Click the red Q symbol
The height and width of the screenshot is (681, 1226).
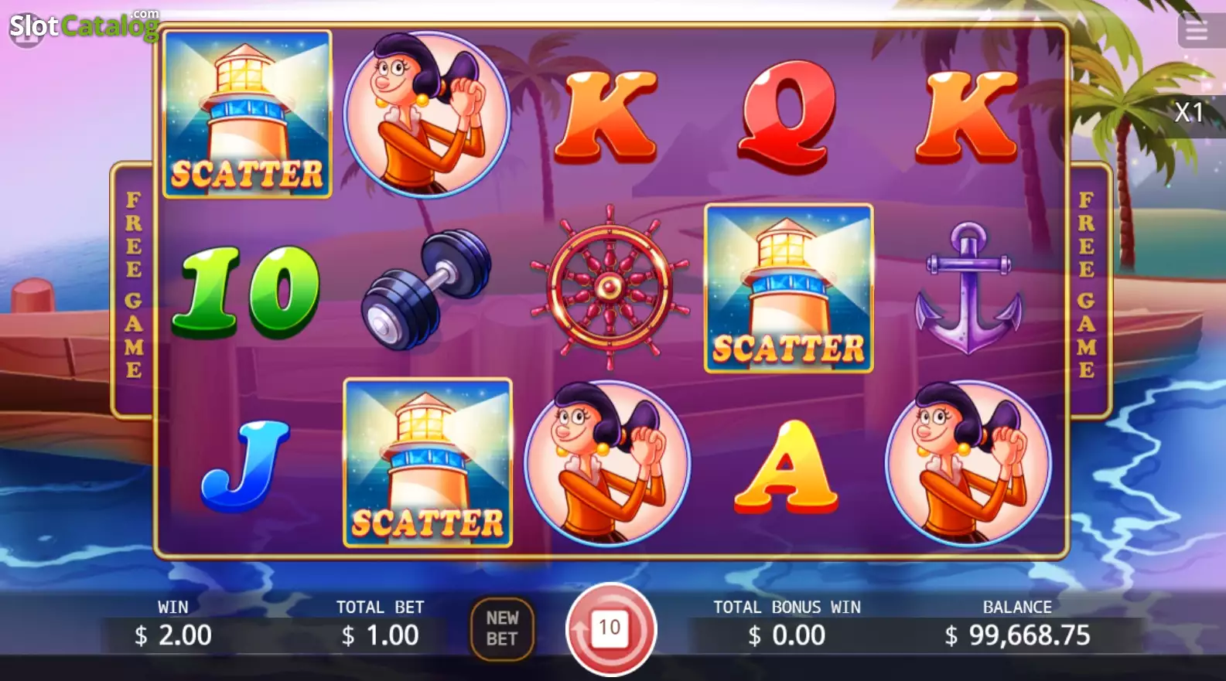787,116
